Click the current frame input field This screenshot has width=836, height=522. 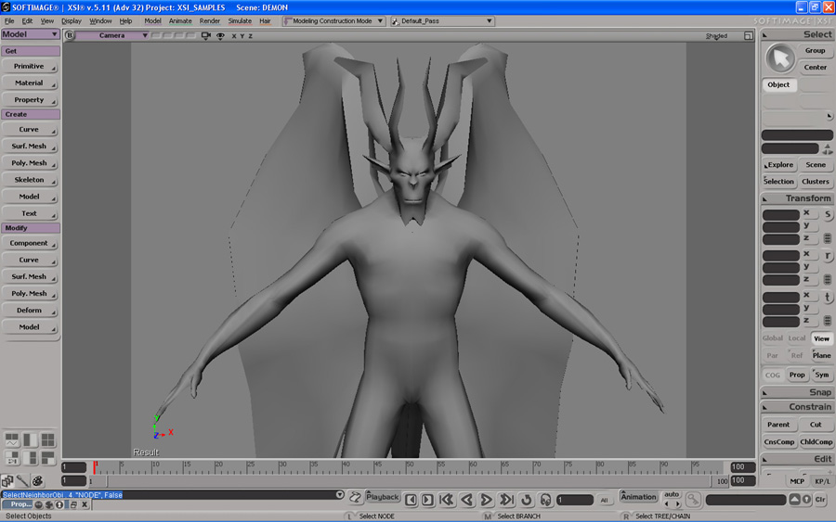click(575, 500)
